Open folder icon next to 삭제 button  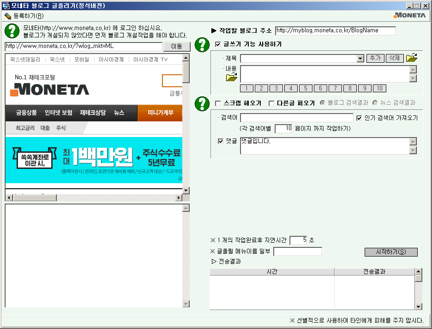coord(412,58)
